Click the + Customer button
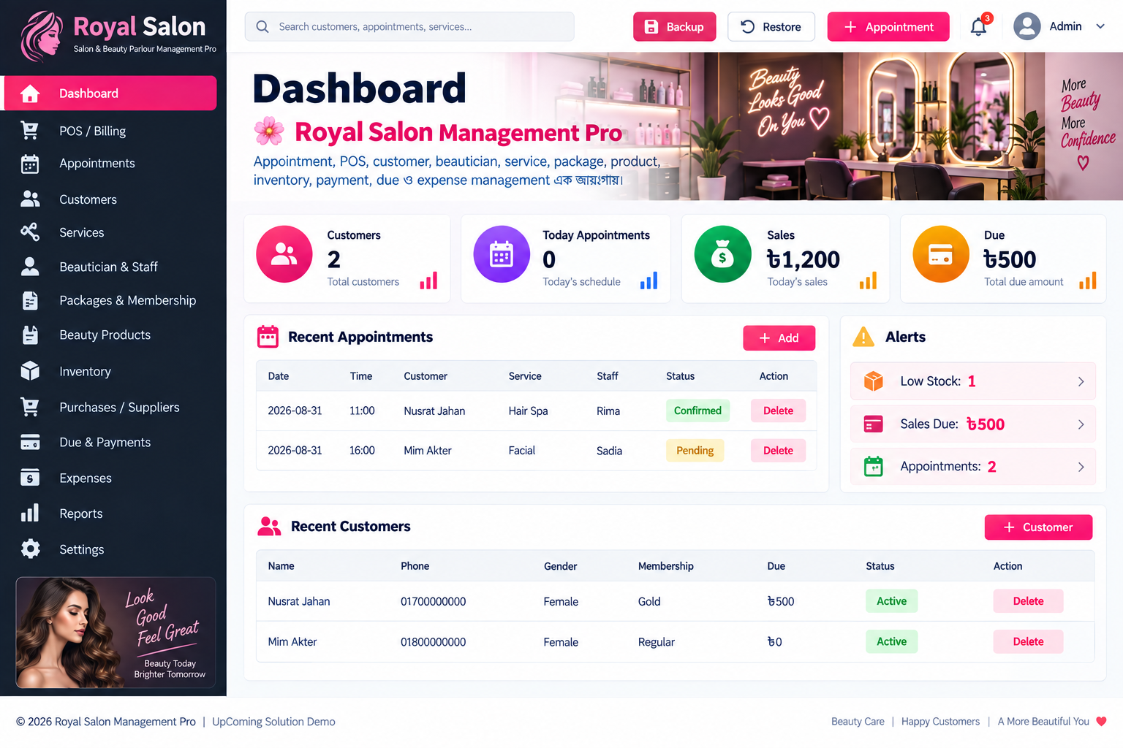 pyautogui.click(x=1039, y=527)
